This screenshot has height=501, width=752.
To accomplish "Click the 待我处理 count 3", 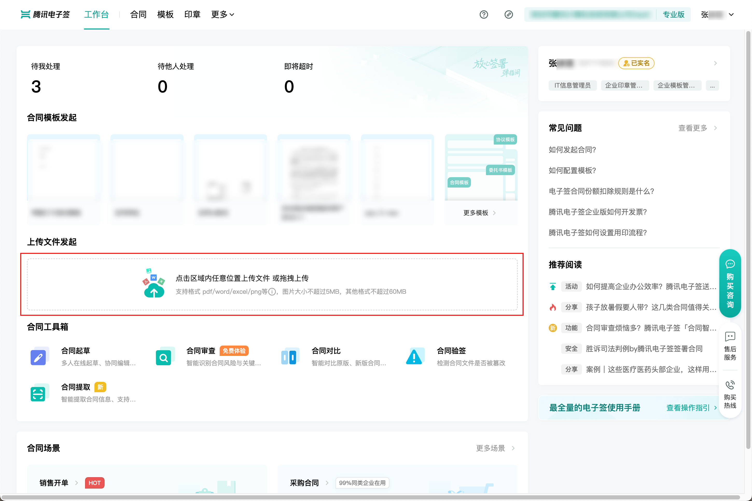I will (x=36, y=87).
